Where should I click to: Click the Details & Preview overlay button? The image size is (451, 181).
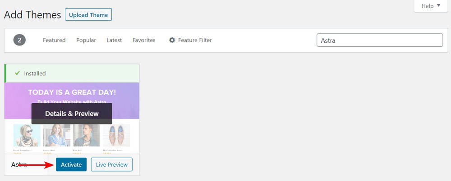72,114
